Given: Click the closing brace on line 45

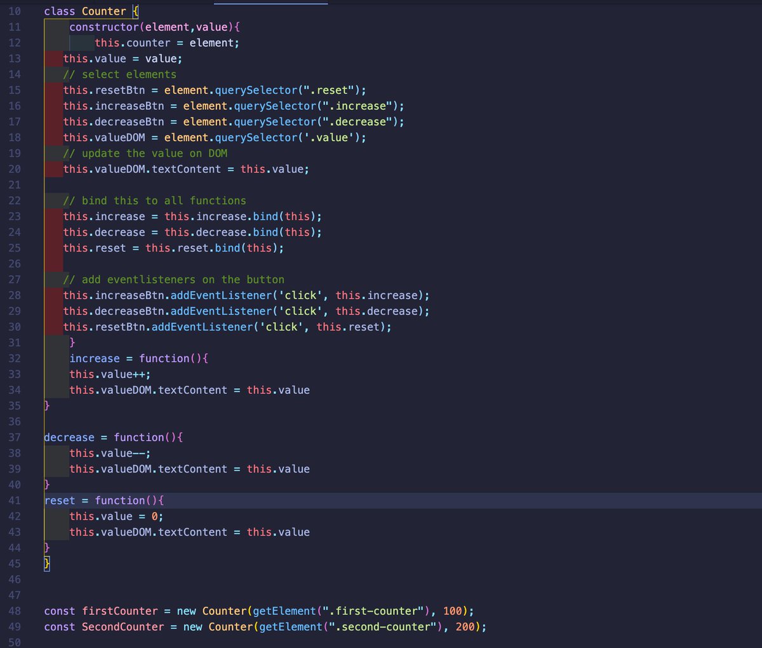Looking at the screenshot, I should (47, 564).
